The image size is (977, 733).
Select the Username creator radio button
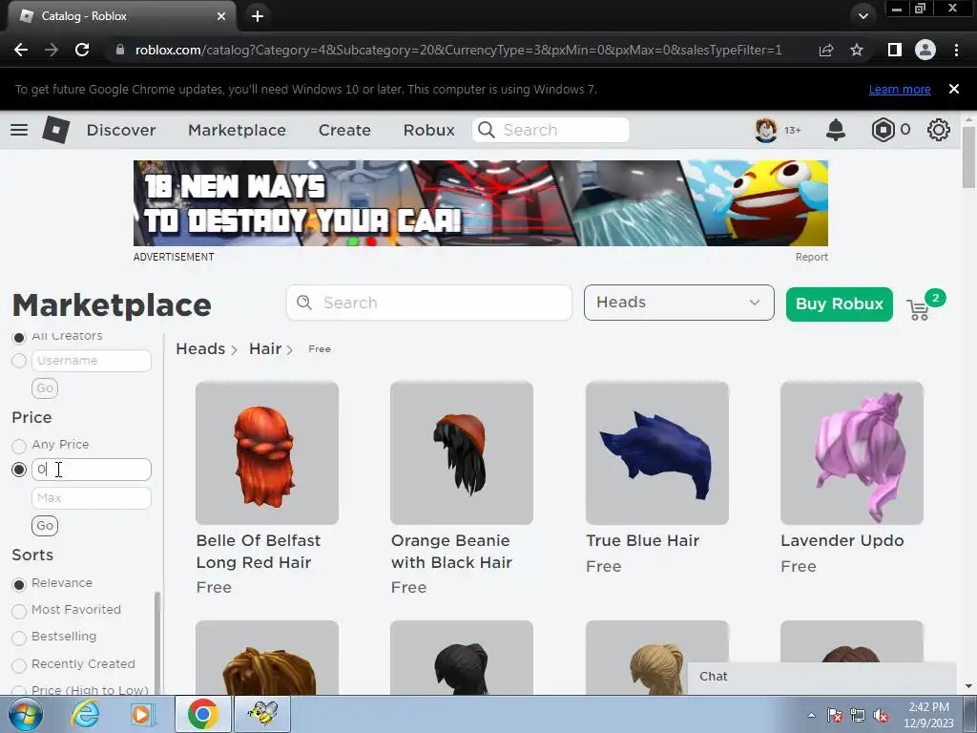coord(19,361)
